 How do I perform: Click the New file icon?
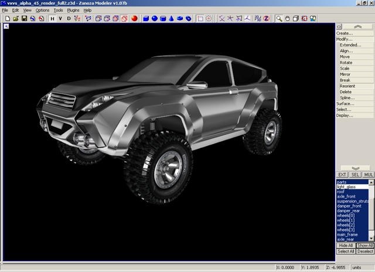coord(7,19)
